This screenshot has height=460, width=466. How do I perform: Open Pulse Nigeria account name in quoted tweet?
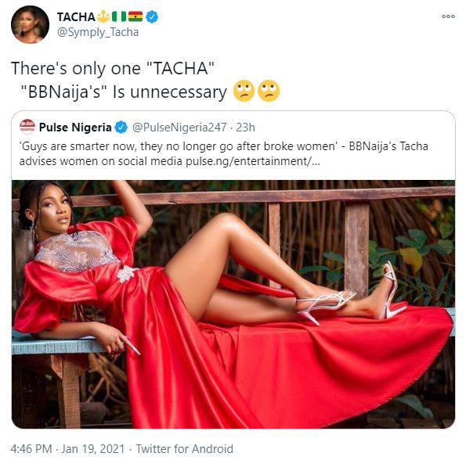pyautogui.click(x=75, y=128)
